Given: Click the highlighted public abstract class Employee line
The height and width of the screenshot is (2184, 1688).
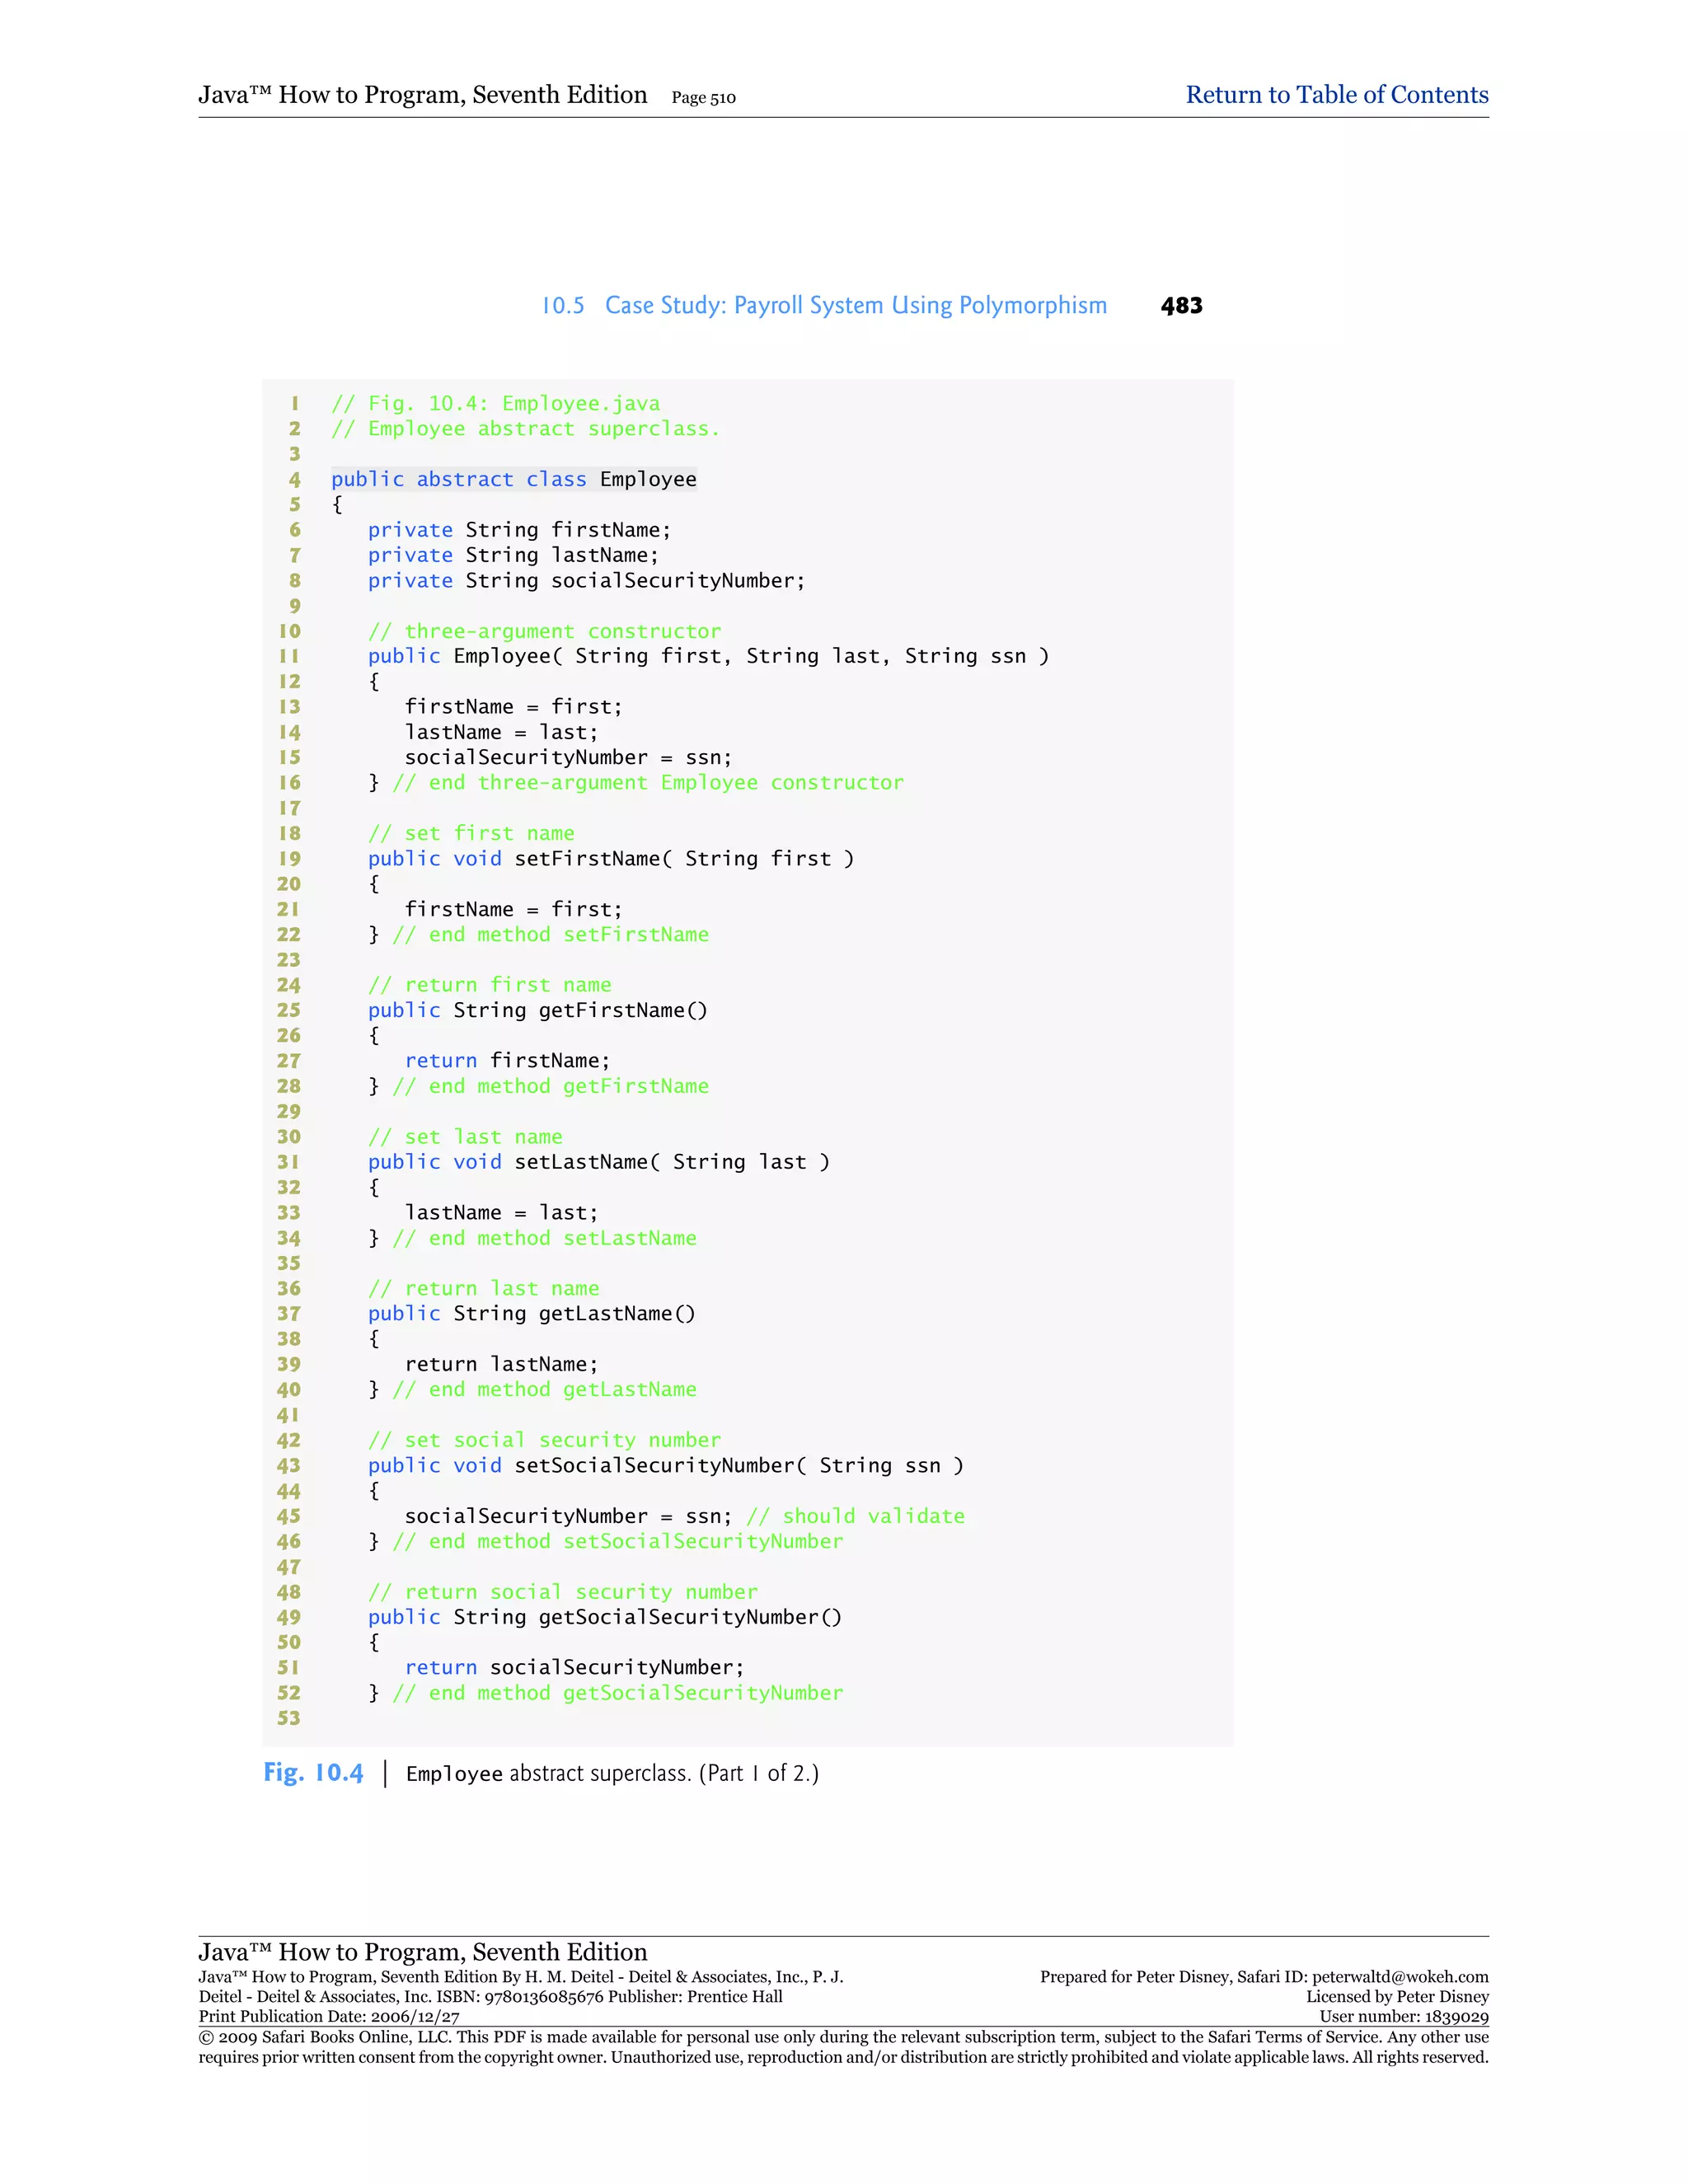Looking at the screenshot, I should click(x=514, y=479).
